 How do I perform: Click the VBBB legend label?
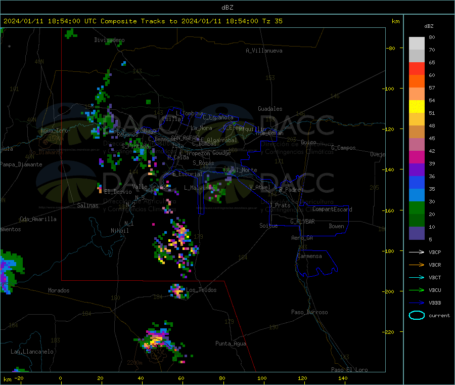coord(435,303)
